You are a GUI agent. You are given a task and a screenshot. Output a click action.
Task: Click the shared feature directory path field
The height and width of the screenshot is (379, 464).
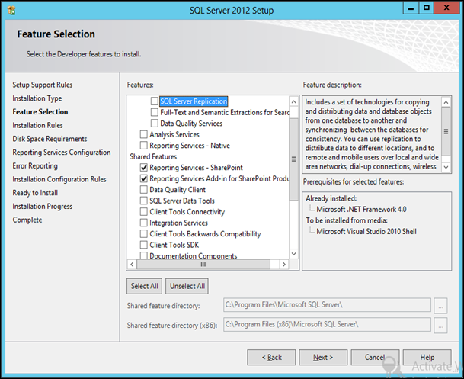point(327,305)
